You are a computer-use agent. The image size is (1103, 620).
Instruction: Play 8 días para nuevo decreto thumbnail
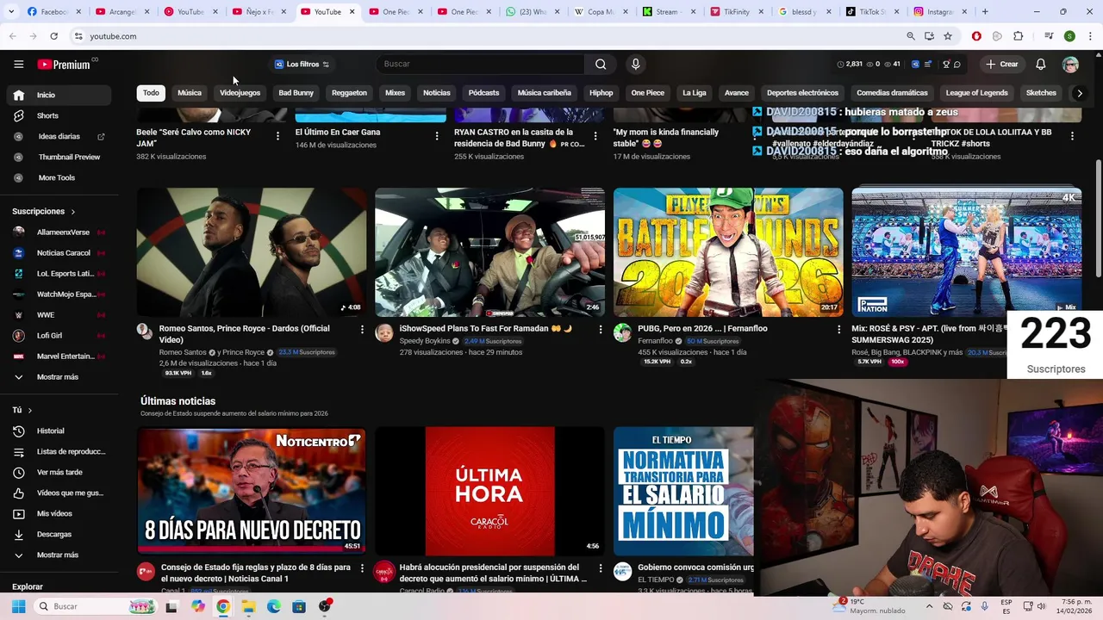coord(252,491)
